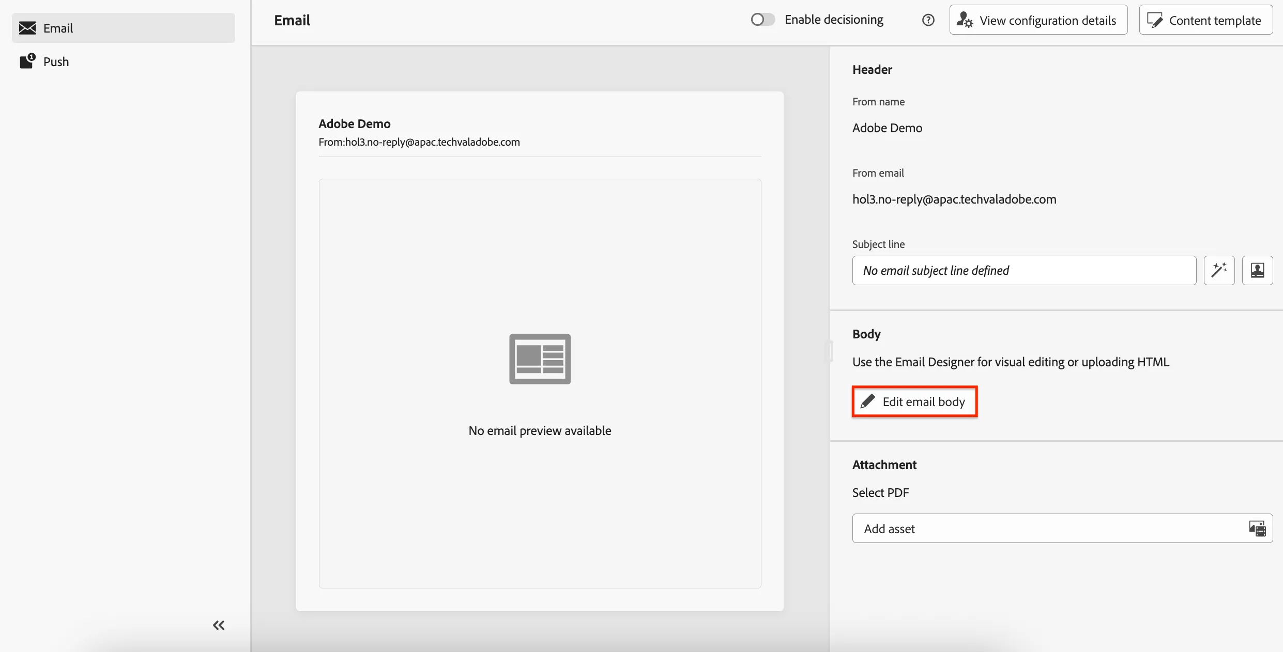Click the 'No email preview available' text
Screen dimensions: 1283x652
540,431
